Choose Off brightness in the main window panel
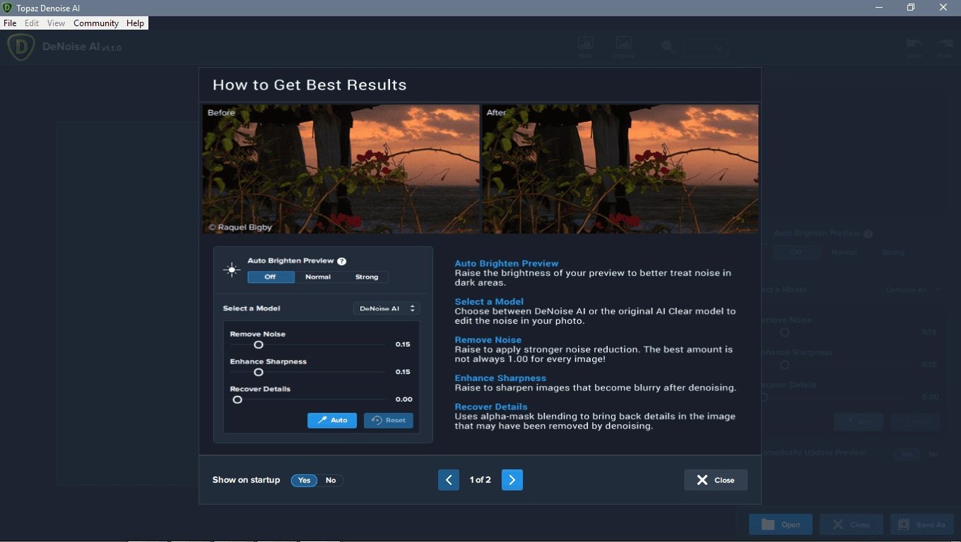Viewport: 961px width, 542px height. [x=797, y=252]
